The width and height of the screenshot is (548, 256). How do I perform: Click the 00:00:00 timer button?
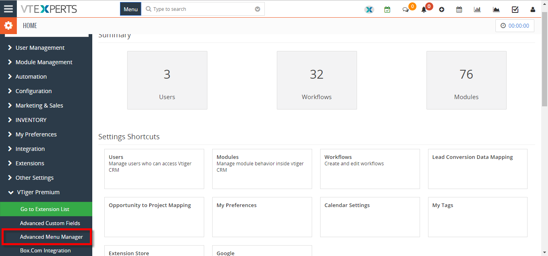point(515,26)
